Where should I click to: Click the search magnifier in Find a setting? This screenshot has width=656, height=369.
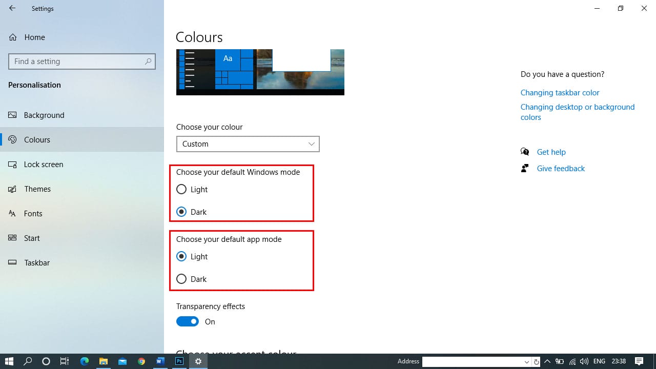[x=148, y=61]
